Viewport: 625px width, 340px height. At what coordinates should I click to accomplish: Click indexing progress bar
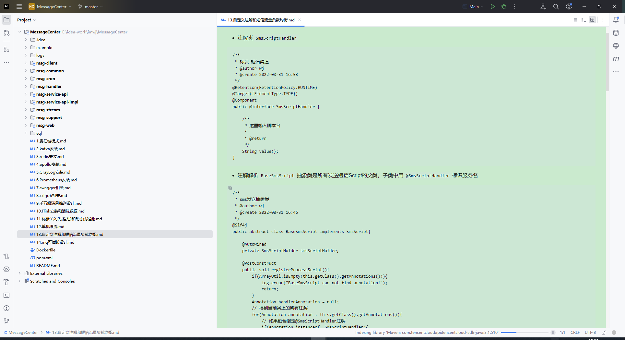pyautogui.click(x=525, y=333)
